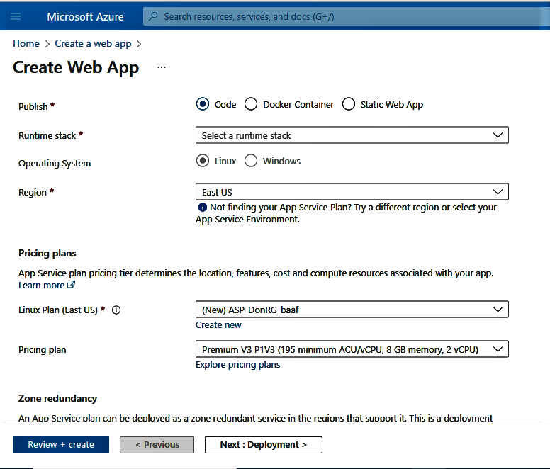Open the Azure portal hamburger menu
550x469 pixels.
click(x=16, y=16)
